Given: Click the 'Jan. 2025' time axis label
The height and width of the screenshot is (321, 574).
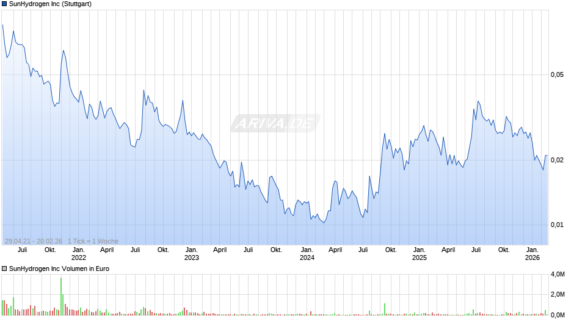Looking at the screenshot, I should pos(419,254).
